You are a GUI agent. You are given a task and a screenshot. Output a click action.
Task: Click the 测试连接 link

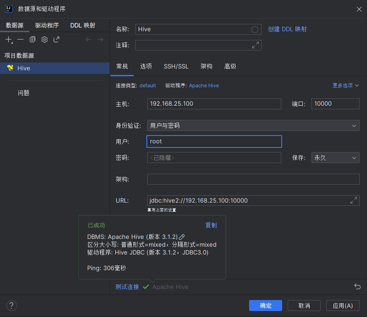click(x=127, y=287)
